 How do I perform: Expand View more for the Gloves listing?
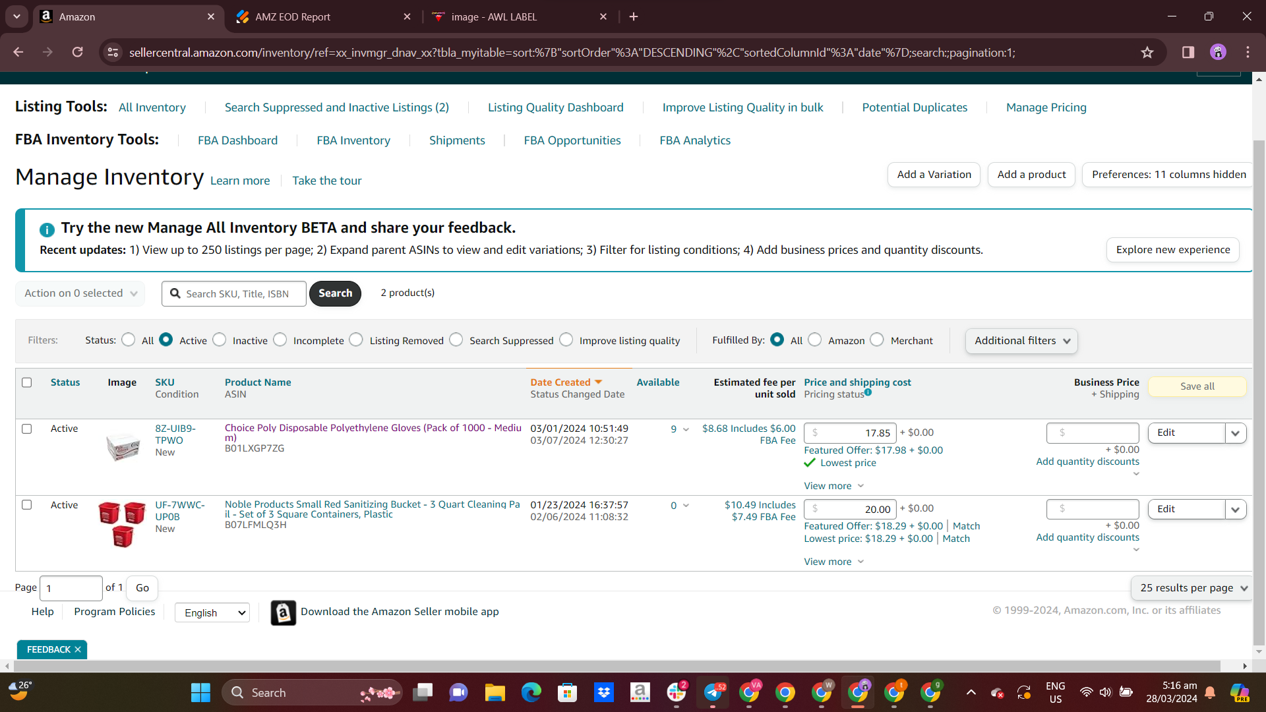click(x=834, y=486)
